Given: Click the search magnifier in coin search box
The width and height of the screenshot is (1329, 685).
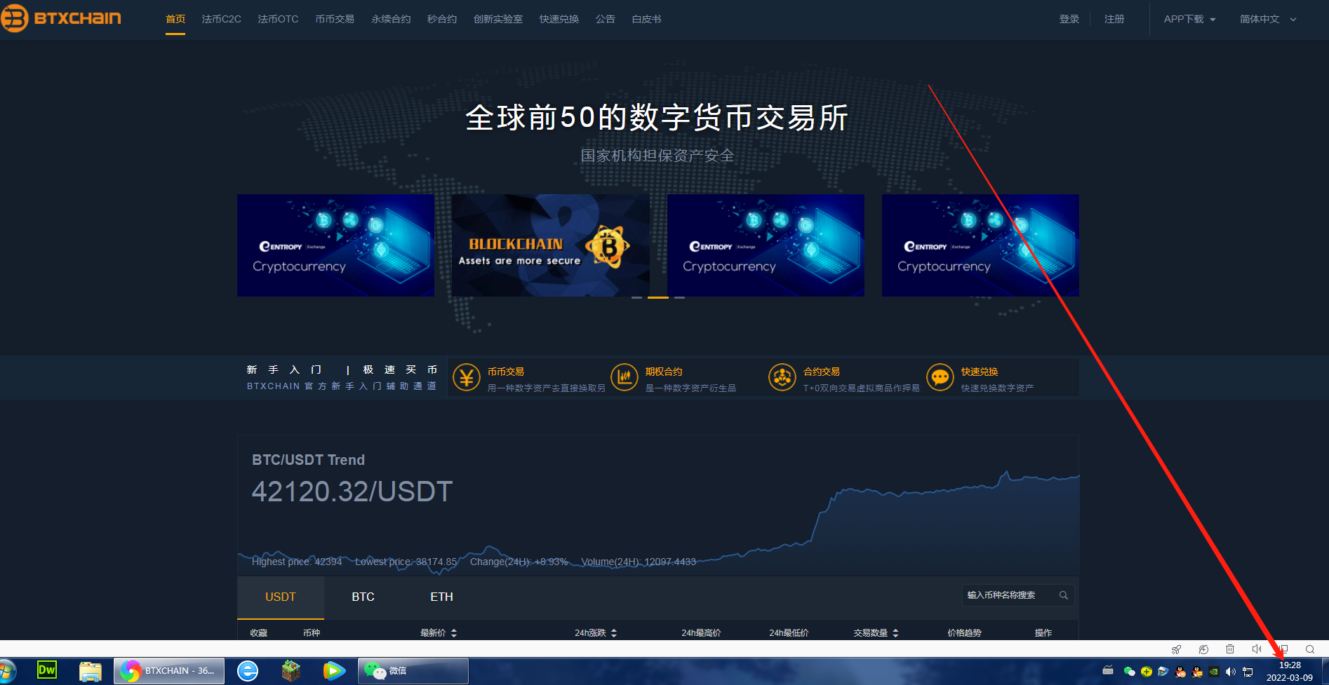Looking at the screenshot, I should pos(1064,595).
